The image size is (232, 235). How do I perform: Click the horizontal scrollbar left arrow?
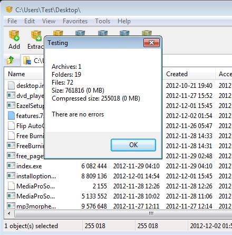pyautogui.click(x=9, y=214)
